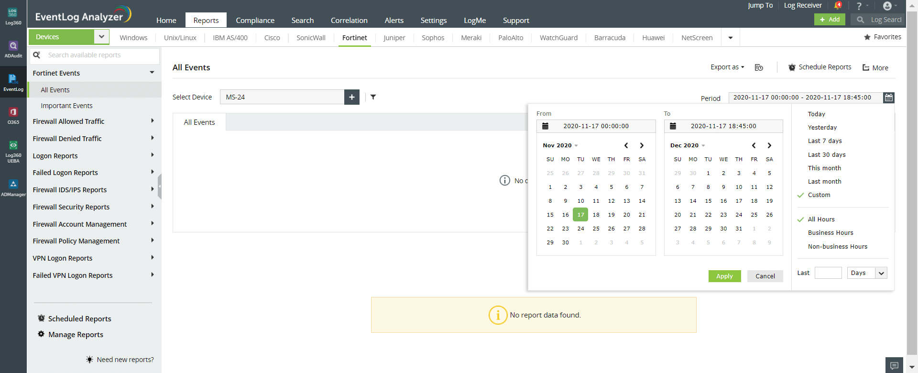Focus the Search available reports field

pos(95,55)
